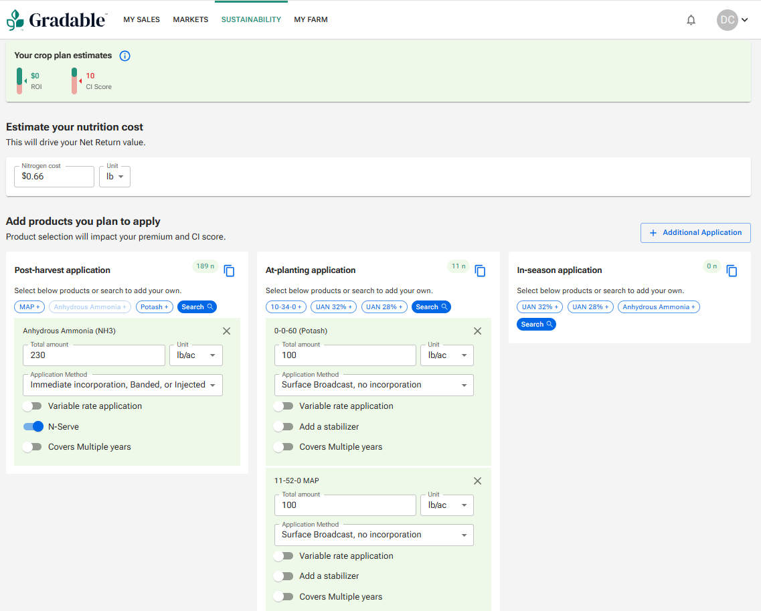Turn on Add a stabilizer for MAP
Viewport: 761px width, 611px height.
(283, 576)
